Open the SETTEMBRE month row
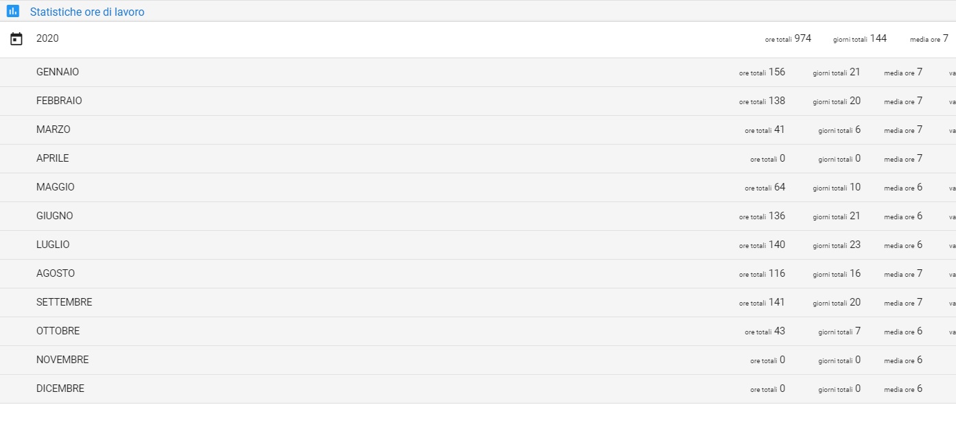956x444 pixels. [64, 302]
